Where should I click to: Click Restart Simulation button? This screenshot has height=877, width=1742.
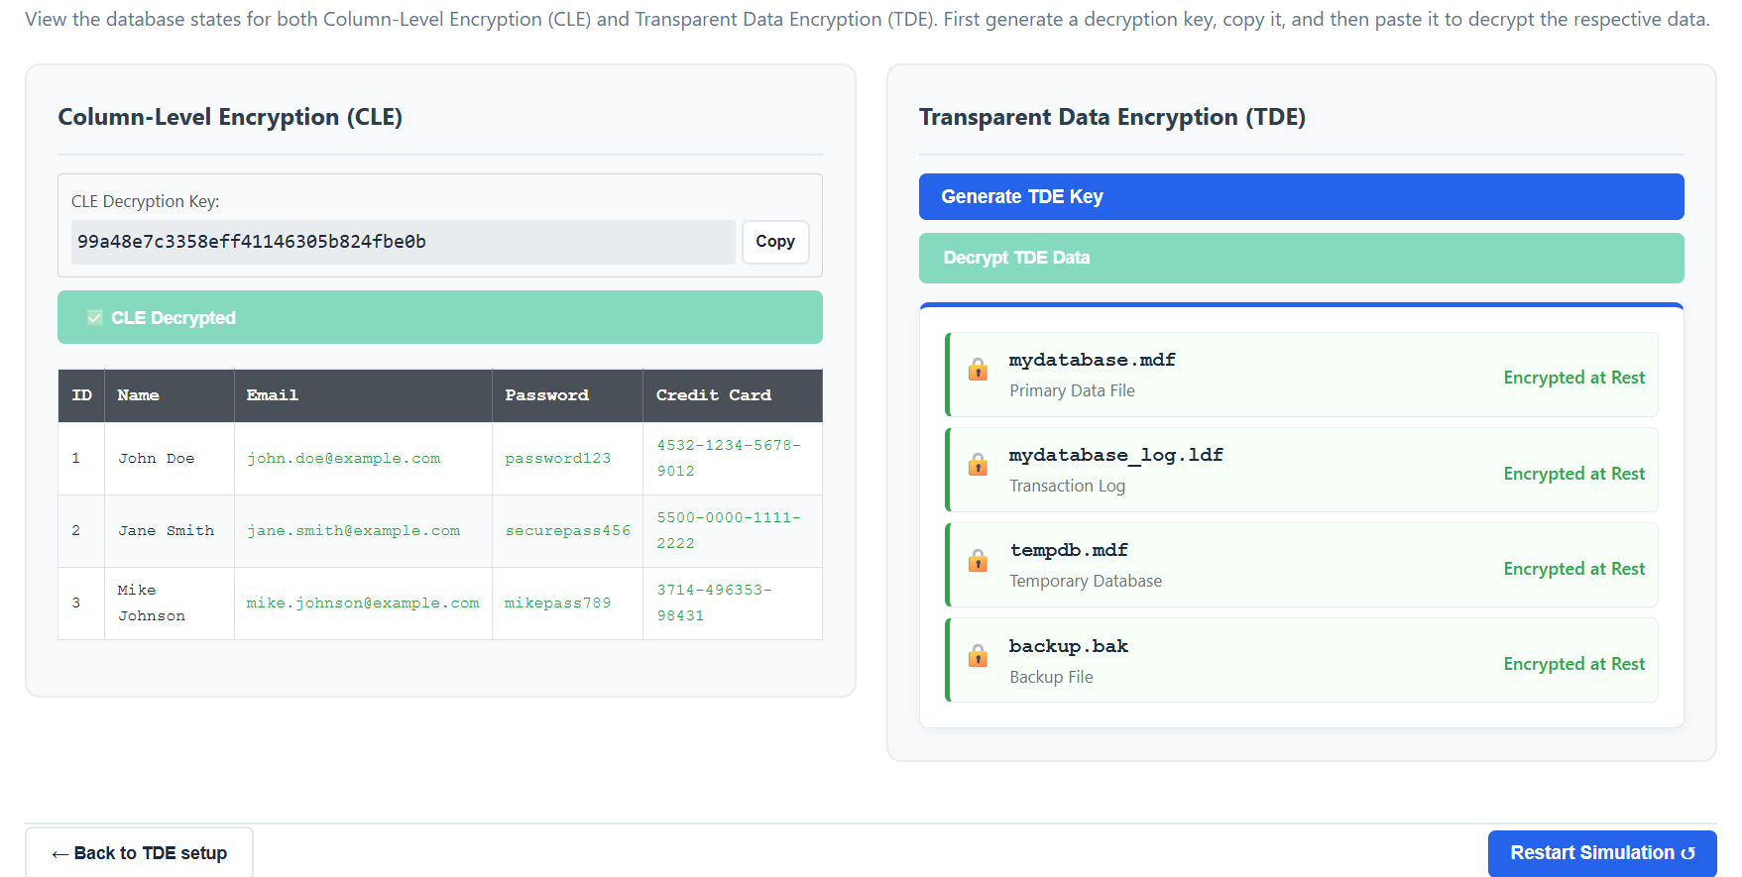1601,853
